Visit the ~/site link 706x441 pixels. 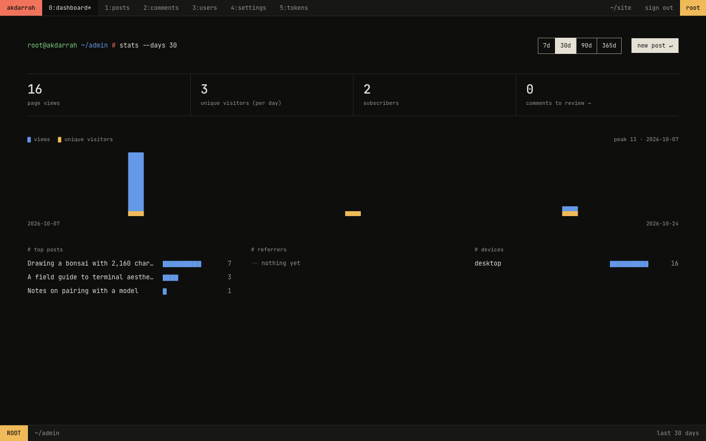click(x=621, y=8)
